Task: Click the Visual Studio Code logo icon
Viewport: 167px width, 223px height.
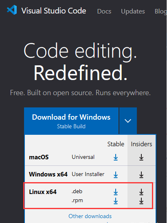Action: coord(12,10)
